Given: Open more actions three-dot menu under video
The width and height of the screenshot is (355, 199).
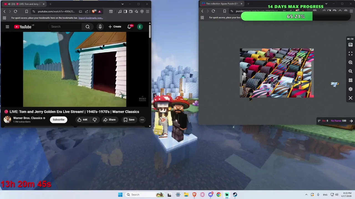Looking at the screenshot, I should (142, 120).
